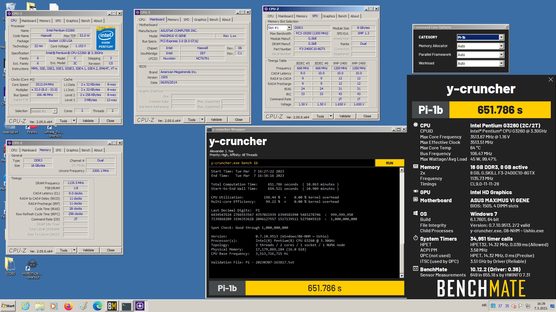The width and height of the screenshot is (556, 312).
Task: Click the yellow RUN button in y-cruncher
Action: click(389, 163)
